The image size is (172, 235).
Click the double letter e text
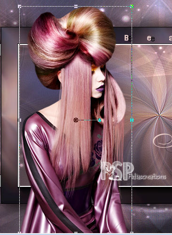[151, 38]
